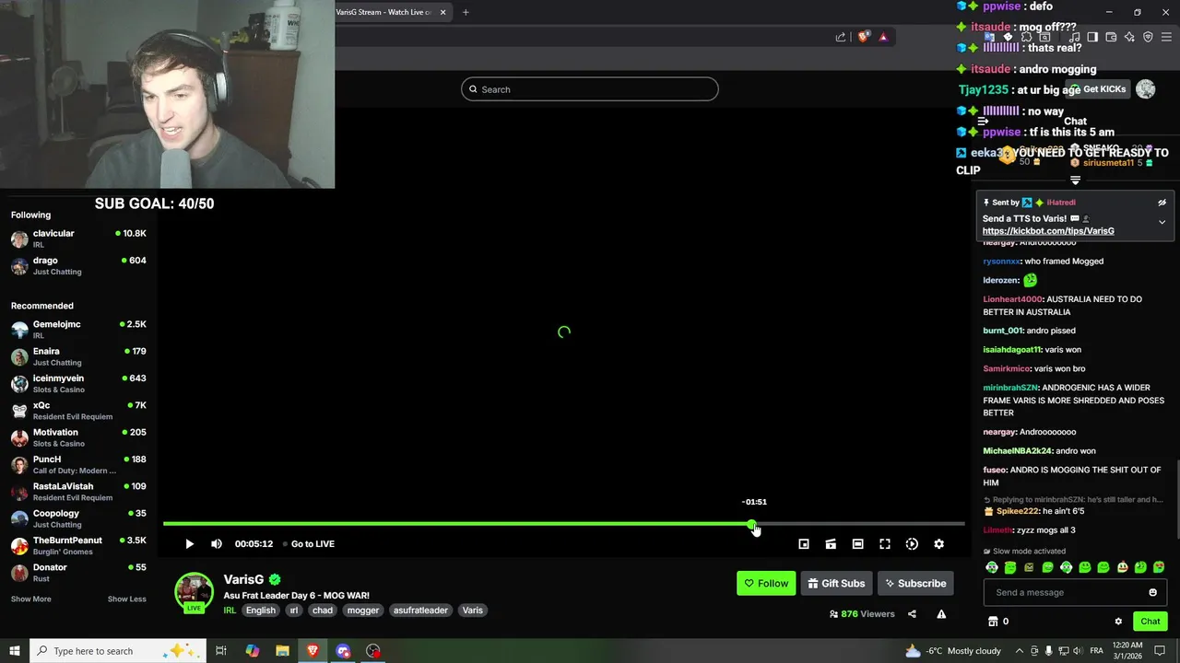Click the Windows taskbar search box
This screenshot has height=663, width=1180.
117,651
